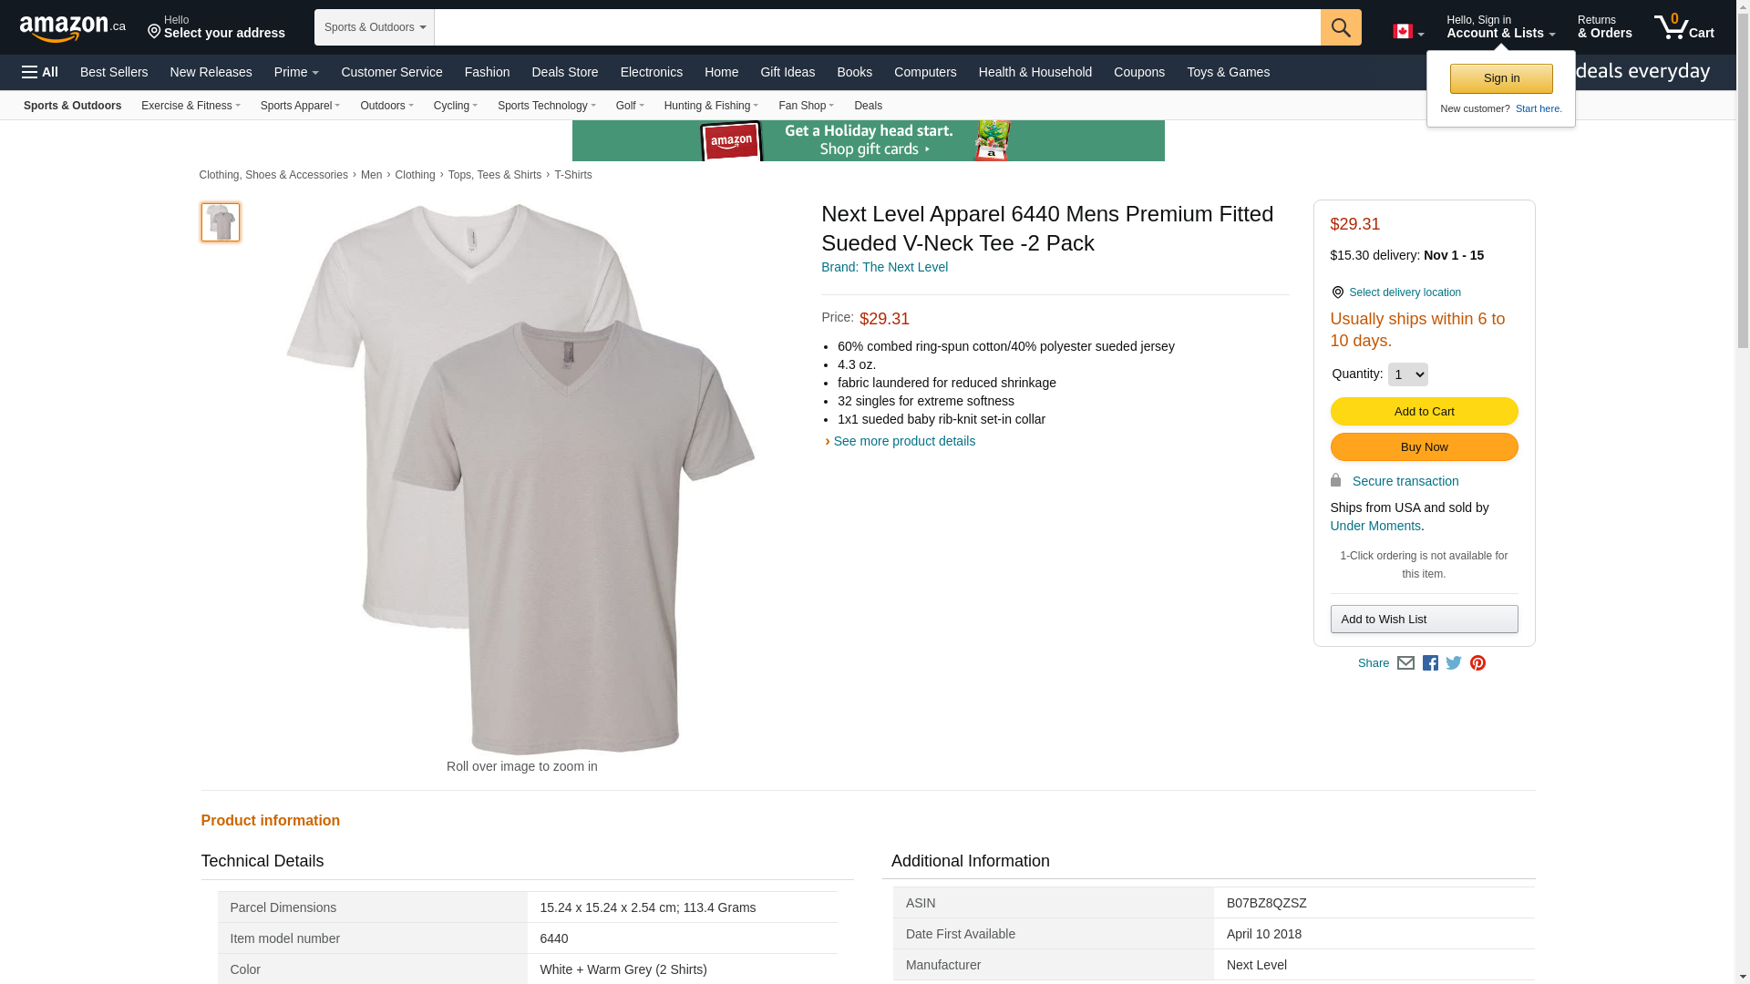Share product on Facebook icon
1750x984 pixels.
pyautogui.click(x=1430, y=663)
